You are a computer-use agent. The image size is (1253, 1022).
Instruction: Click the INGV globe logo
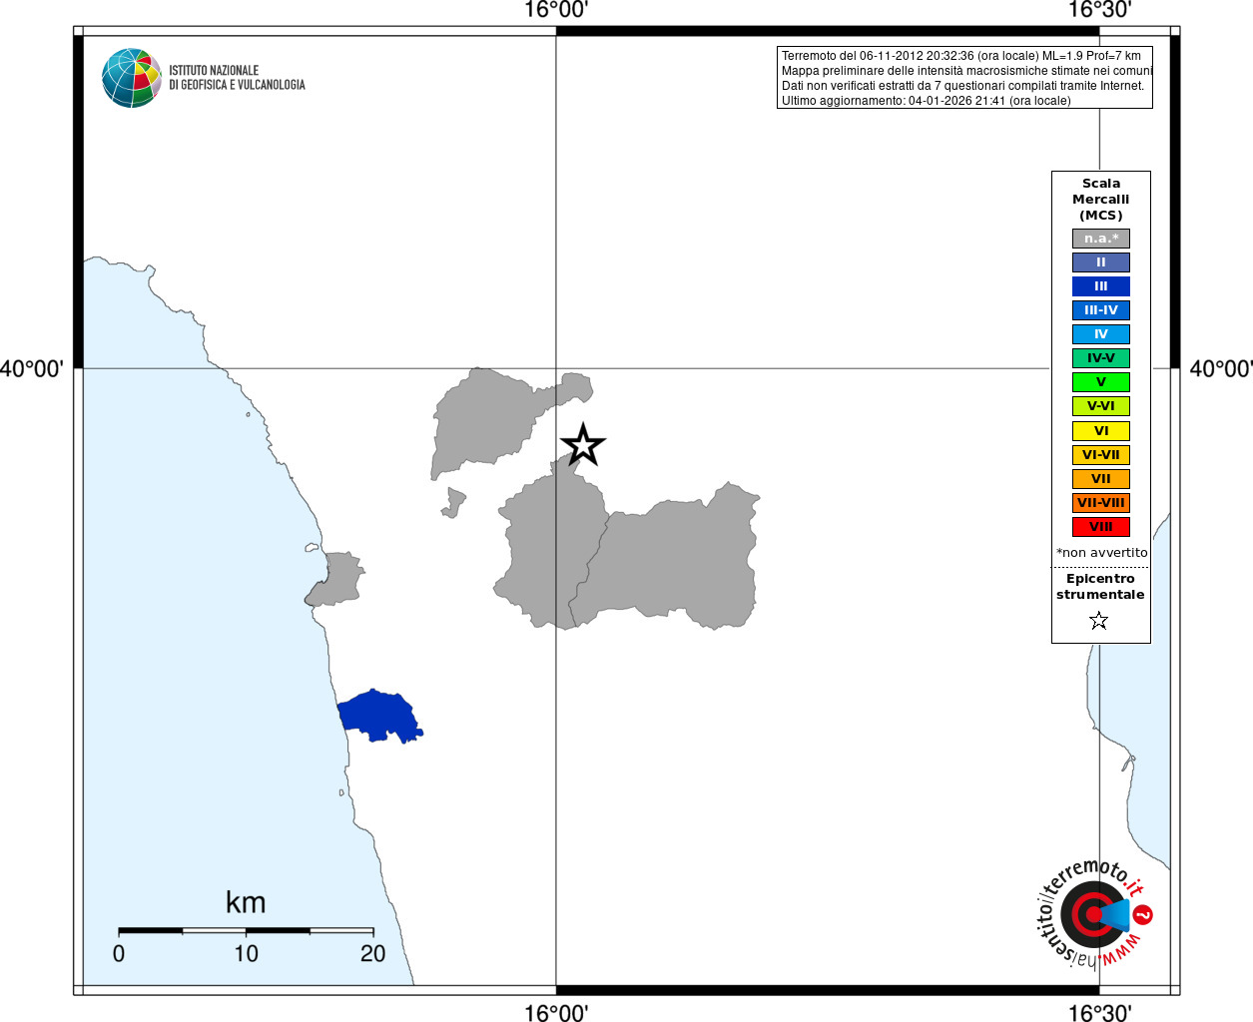pyautogui.click(x=131, y=78)
